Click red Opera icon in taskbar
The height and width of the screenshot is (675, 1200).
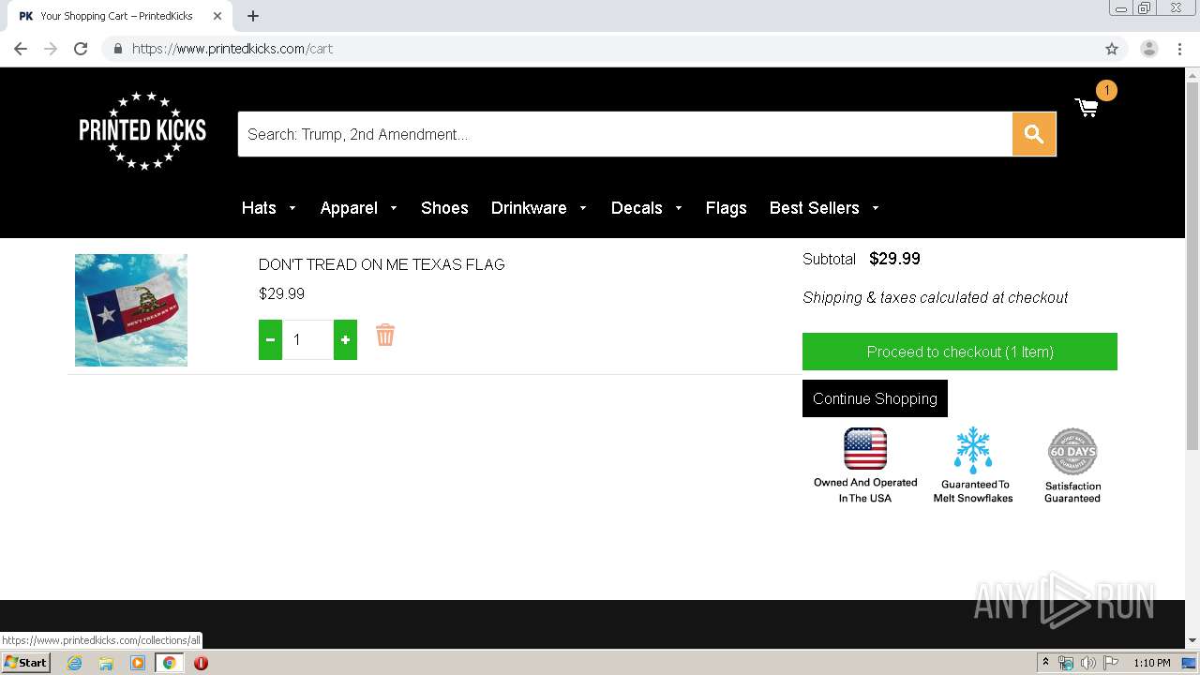tap(201, 663)
